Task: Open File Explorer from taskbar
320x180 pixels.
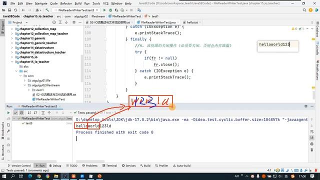Action: 56,176
